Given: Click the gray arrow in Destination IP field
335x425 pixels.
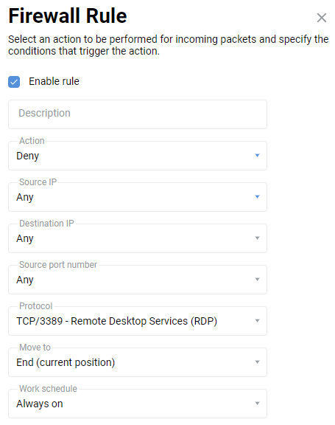Looking at the screenshot, I should pos(257,238).
